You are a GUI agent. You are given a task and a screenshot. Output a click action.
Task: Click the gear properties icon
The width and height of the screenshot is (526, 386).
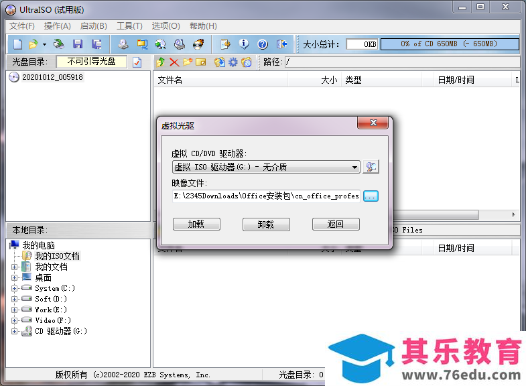[x=233, y=62]
